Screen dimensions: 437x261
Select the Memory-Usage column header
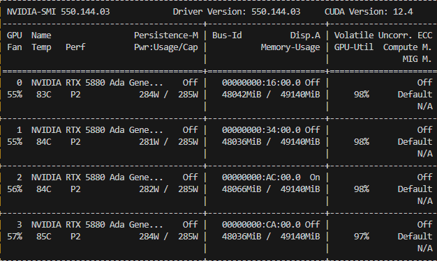click(290, 47)
